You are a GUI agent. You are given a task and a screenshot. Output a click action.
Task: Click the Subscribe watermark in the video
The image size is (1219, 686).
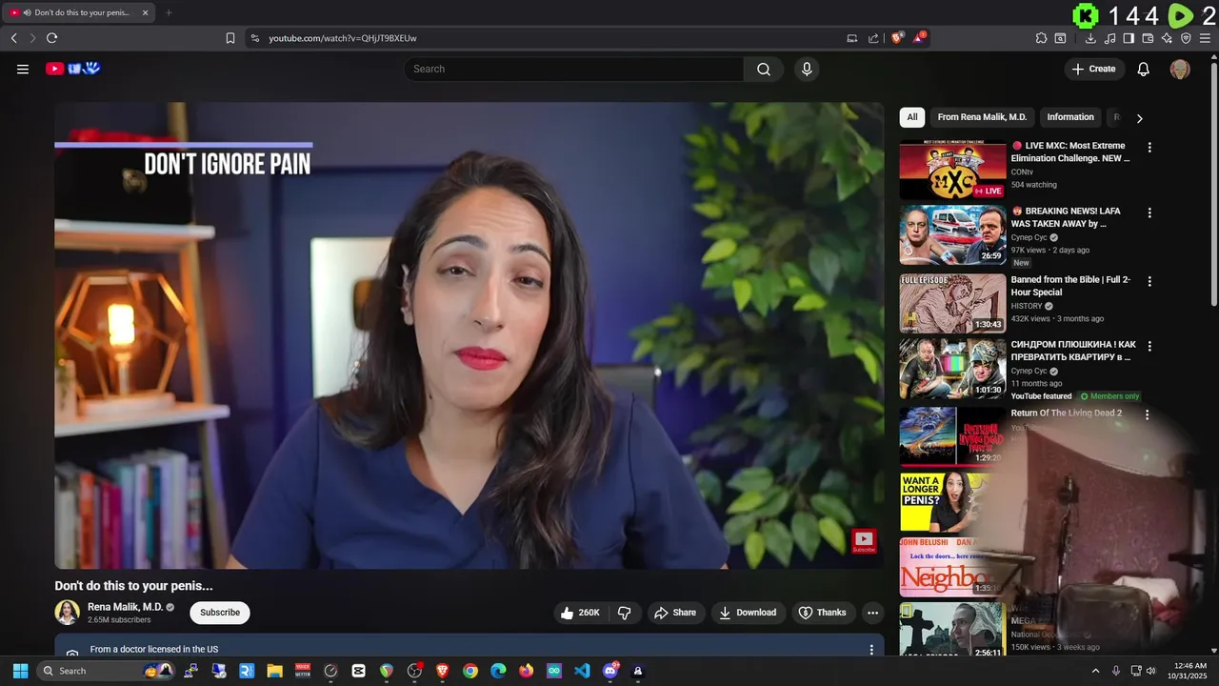864,541
